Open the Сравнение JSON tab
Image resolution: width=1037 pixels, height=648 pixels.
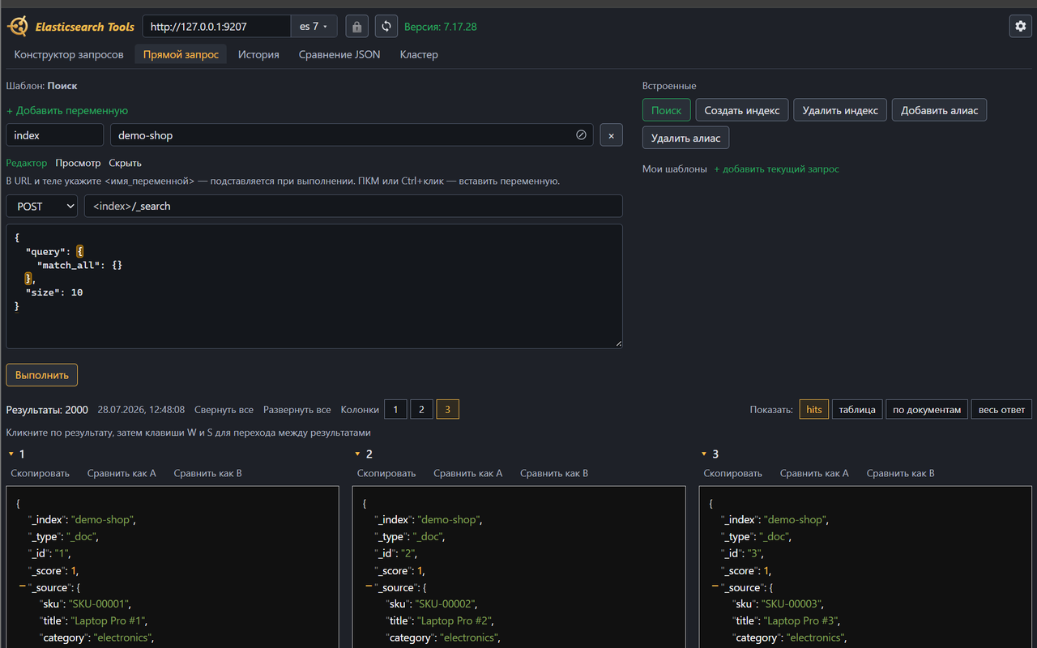click(339, 55)
